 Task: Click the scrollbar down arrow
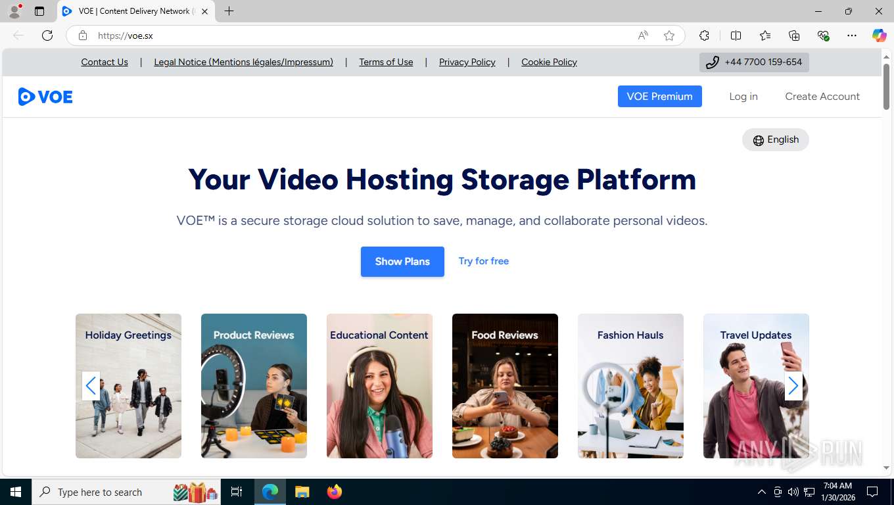(x=886, y=468)
